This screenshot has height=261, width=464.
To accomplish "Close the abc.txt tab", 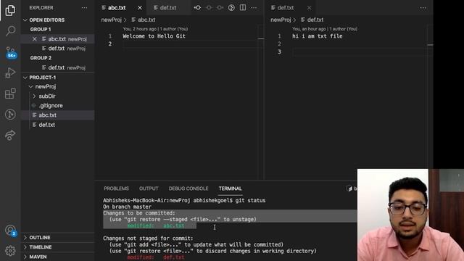I will click(x=140, y=8).
